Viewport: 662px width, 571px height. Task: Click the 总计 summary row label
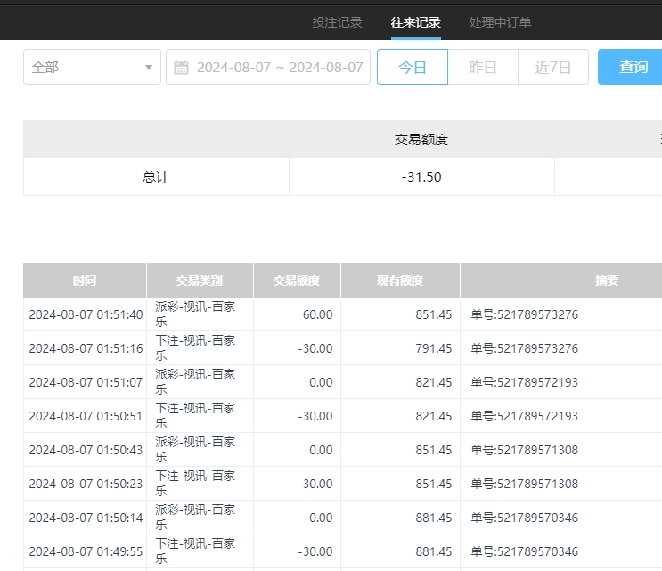click(156, 176)
